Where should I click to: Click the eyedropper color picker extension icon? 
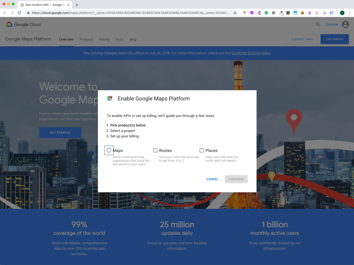point(281,13)
